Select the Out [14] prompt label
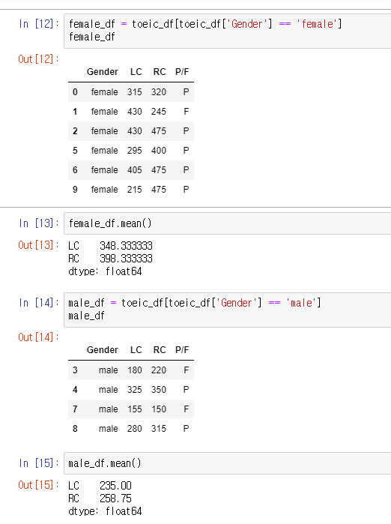 (x=38, y=337)
